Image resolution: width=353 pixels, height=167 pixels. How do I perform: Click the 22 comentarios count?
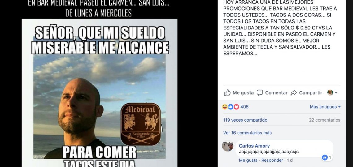(x=325, y=120)
